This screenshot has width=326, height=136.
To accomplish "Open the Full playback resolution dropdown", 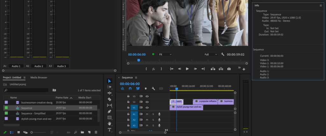I will coord(211,54).
